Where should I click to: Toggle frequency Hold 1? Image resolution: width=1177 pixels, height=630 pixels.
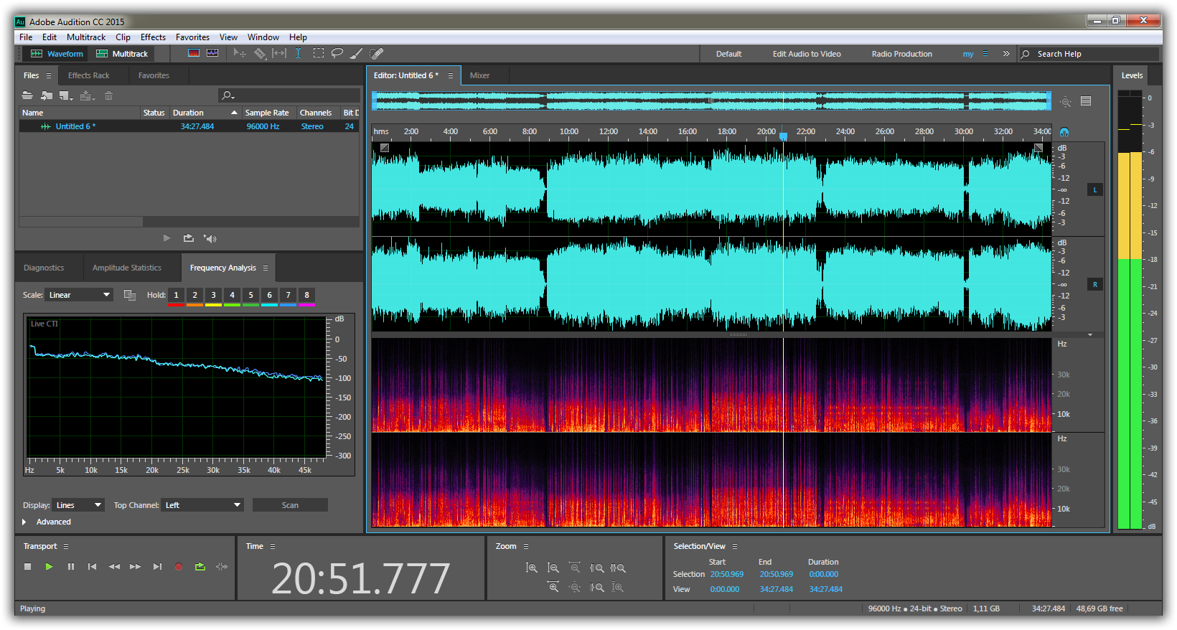pyautogui.click(x=176, y=295)
